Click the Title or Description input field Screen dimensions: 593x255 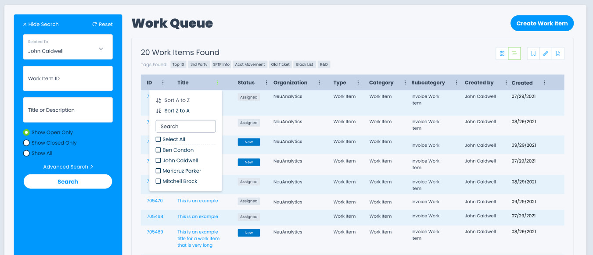[68, 110]
